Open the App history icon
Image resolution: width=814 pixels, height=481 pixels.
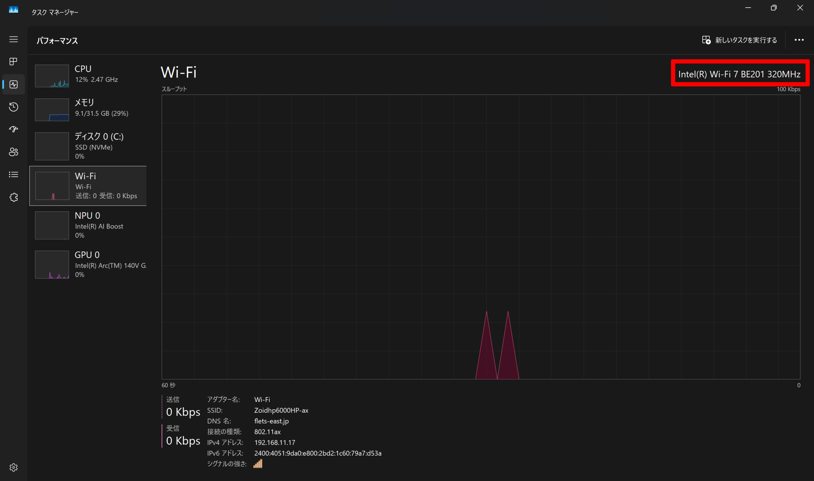click(13, 107)
